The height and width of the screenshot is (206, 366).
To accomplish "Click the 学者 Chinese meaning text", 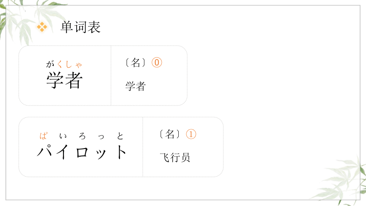I will click(x=136, y=86).
